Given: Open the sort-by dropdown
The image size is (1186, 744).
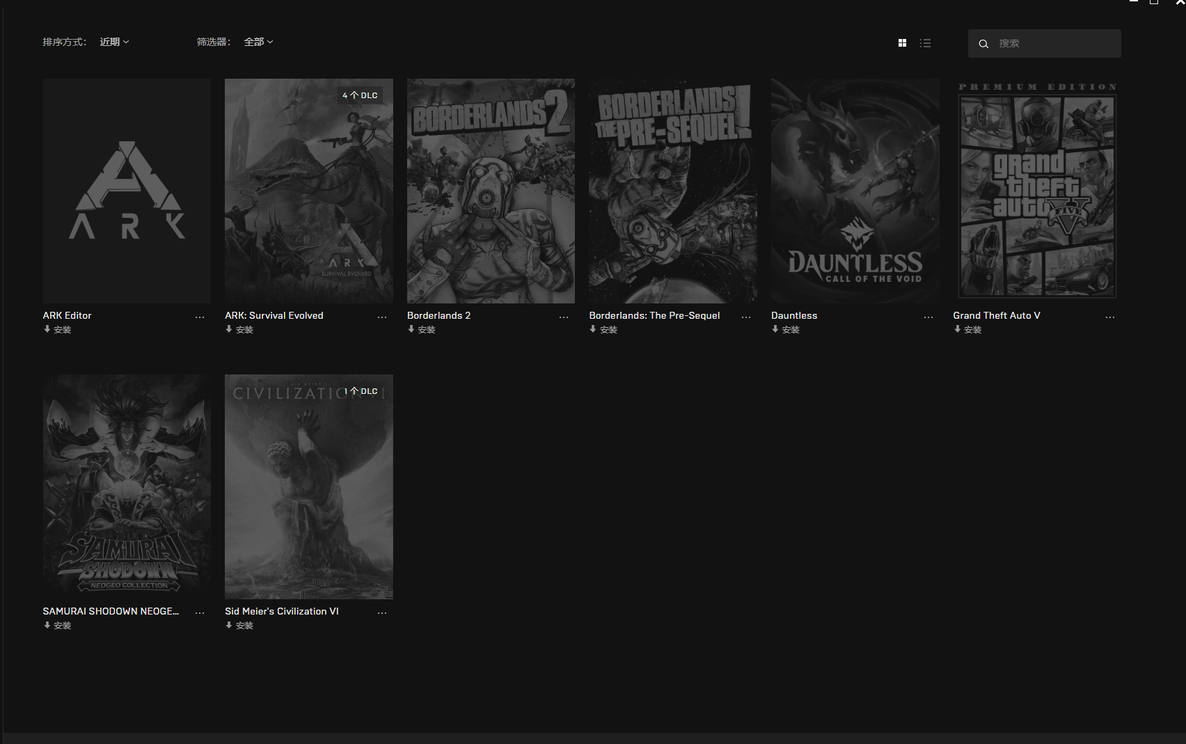Looking at the screenshot, I should pos(114,42).
